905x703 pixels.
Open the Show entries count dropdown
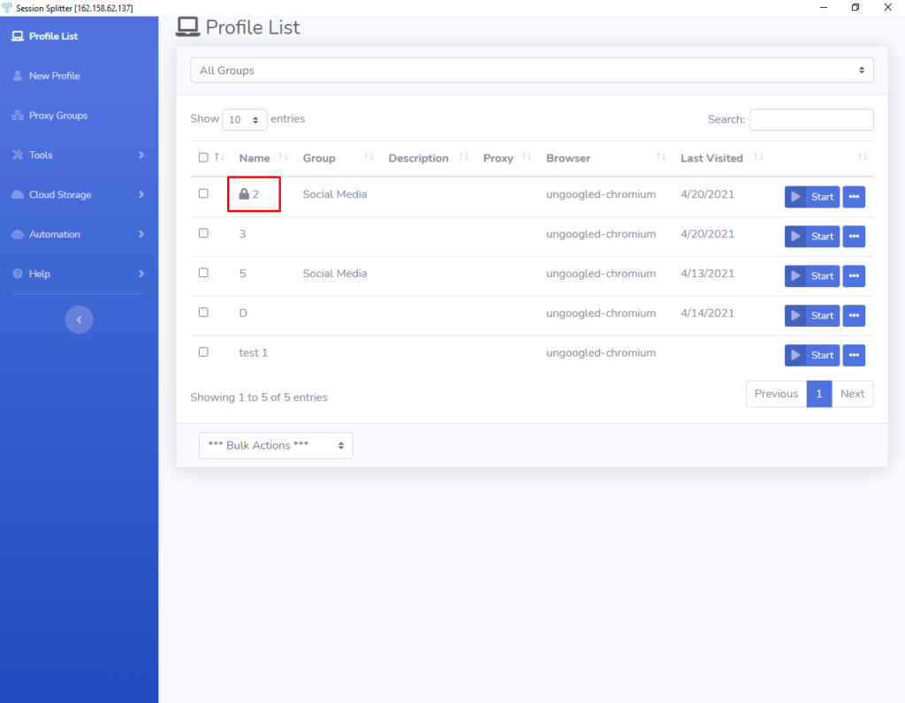[244, 119]
